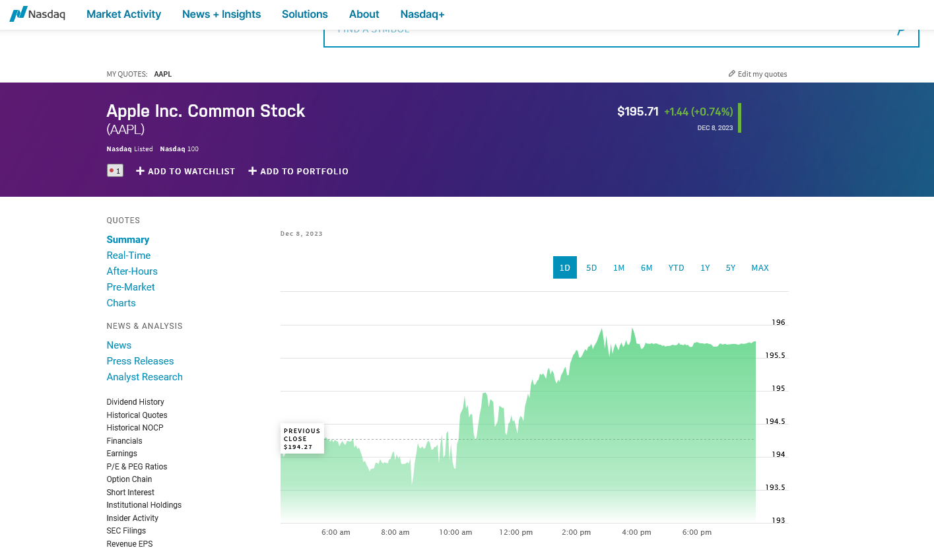Click Add to Portfolio

click(298, 171)
